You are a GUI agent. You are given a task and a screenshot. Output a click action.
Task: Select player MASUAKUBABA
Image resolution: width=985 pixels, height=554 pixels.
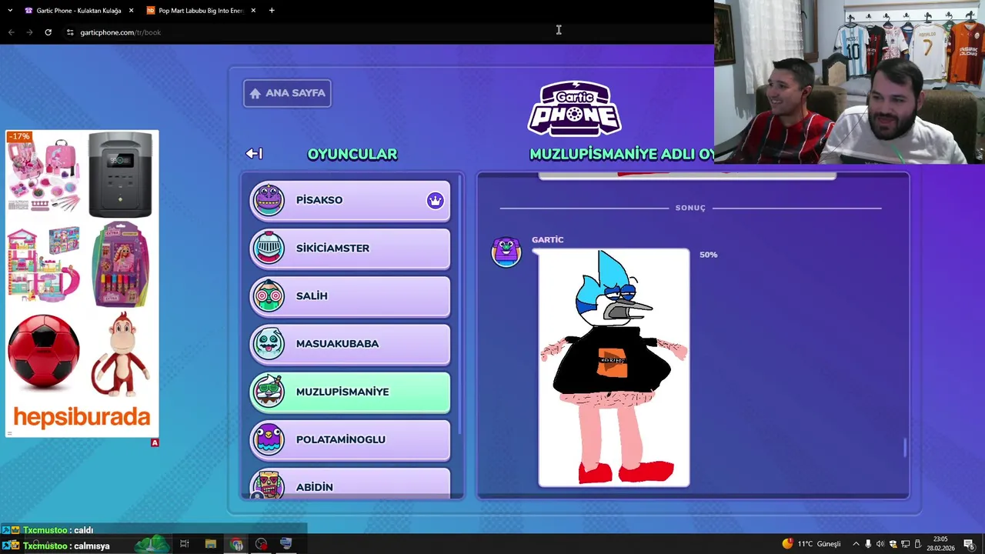(350, 344)
